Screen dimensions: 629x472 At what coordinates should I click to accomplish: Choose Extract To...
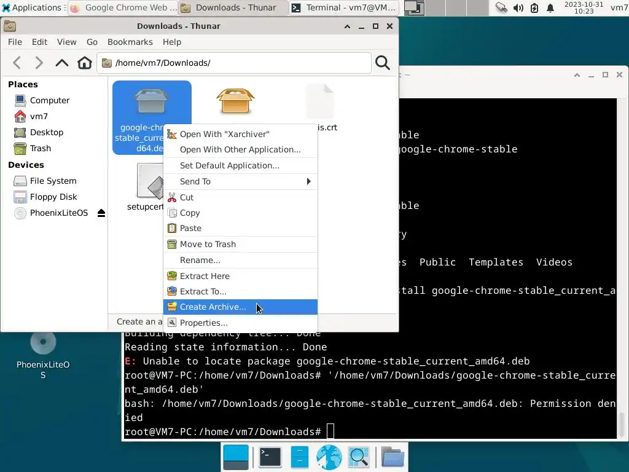(240, 291)
